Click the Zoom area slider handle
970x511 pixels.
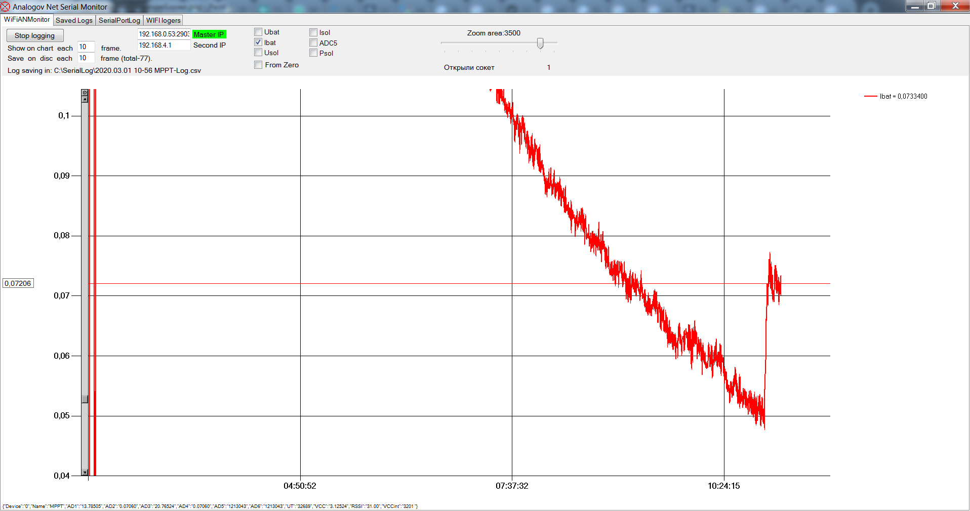[x=540, y=43]
